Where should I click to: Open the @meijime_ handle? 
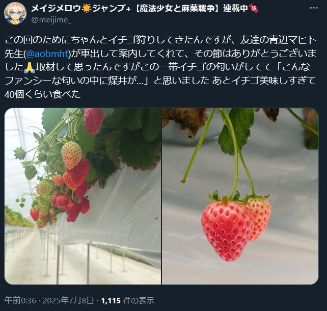pyautogui.click(x=51, y=20)
